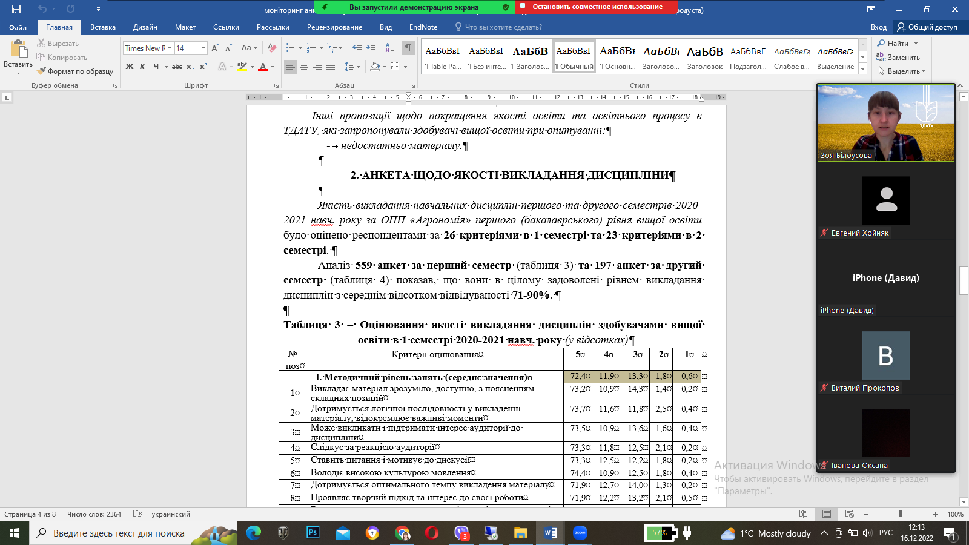Decrease paragraph indent
969x545 pixels.
[357, 48]
